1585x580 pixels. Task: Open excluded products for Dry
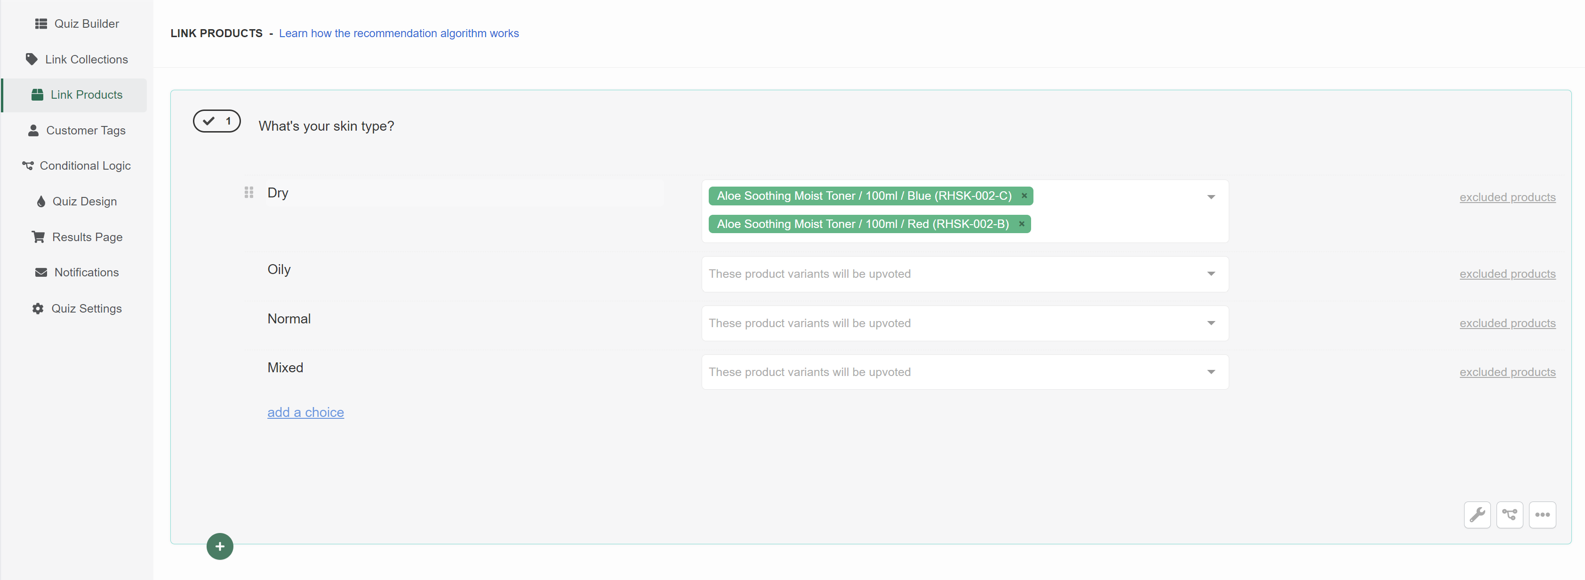coord(1507,196)
